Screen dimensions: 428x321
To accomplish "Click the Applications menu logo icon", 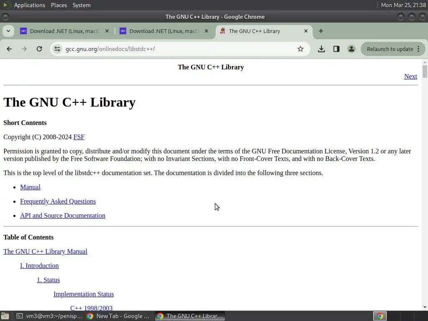I will click(x=7, y=5).
